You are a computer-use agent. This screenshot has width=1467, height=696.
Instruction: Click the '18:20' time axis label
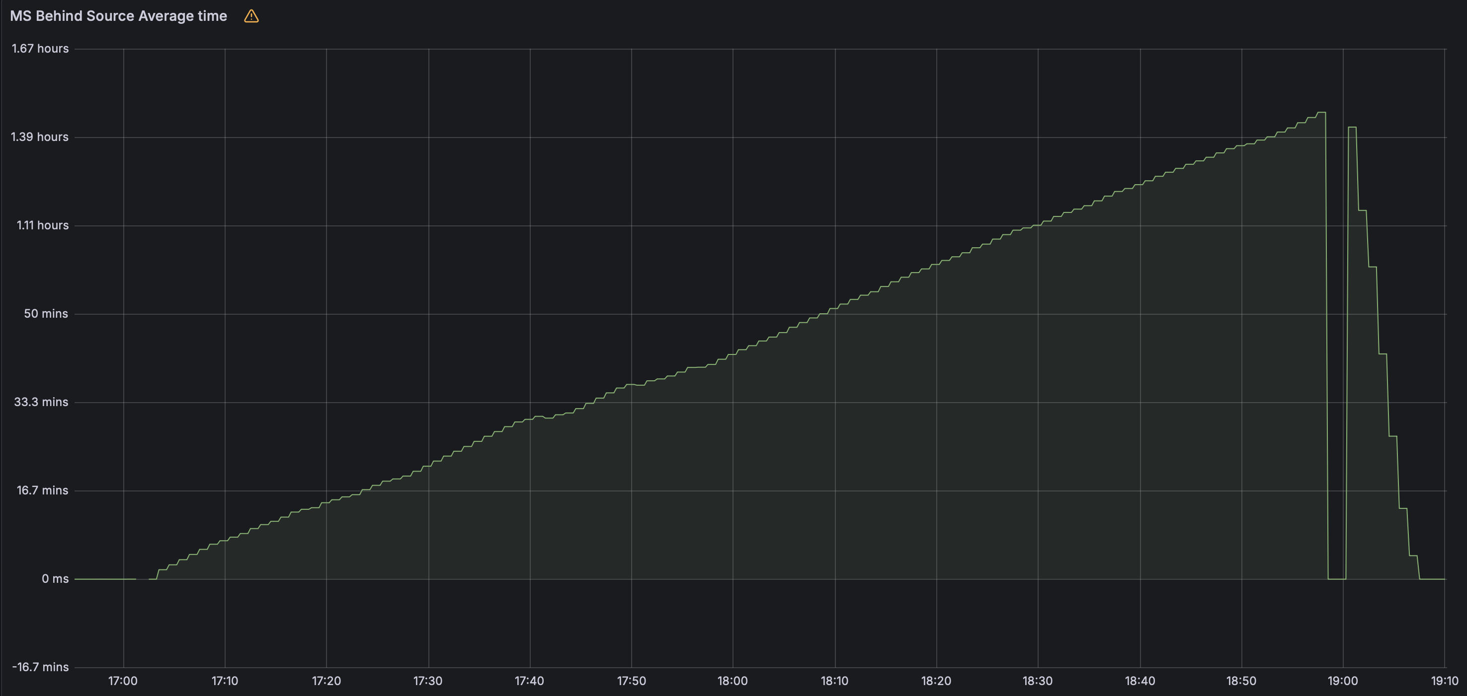[936, 681]
